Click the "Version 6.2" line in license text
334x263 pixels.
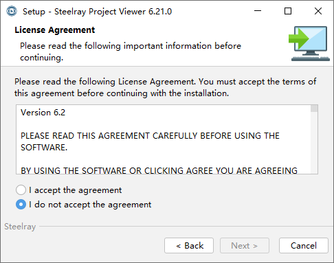click(x=43, y=113)
